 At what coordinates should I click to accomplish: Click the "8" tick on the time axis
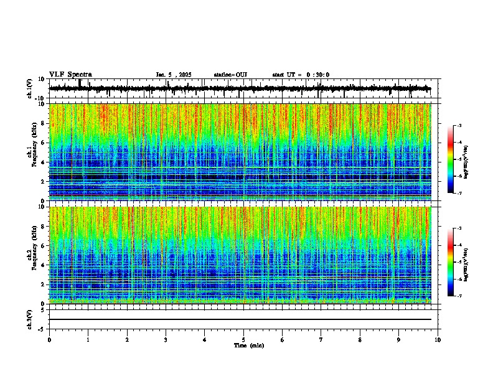[360, 340]
